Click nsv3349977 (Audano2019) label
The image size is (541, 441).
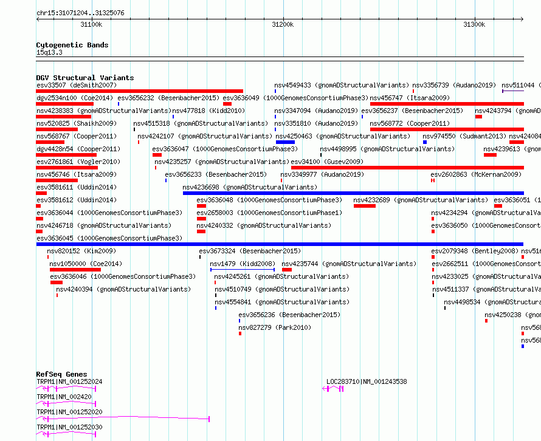[322, 174]
